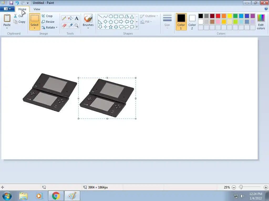Open Google Chrome from the taskbar
The height and width of the screenshot is (201, 269).
coord(56,196)
